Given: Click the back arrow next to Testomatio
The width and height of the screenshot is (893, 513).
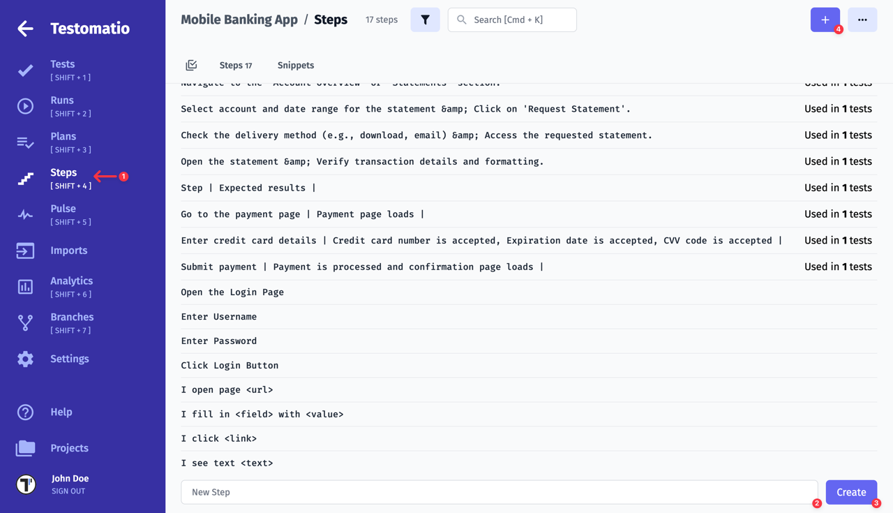Looking at the screenshot, I should pyautogui.click(x=24, y=28).
